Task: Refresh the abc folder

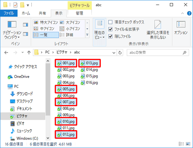Action: (x=120, y=53)
